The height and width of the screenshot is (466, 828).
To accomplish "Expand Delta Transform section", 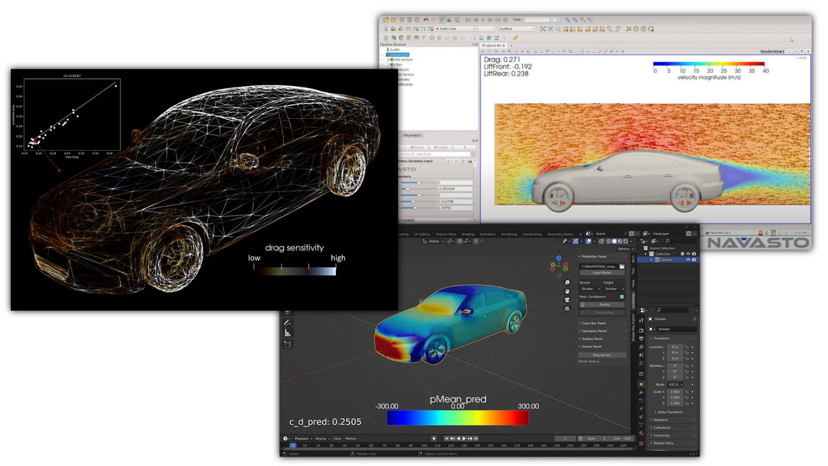I will [x=669, y=412].
